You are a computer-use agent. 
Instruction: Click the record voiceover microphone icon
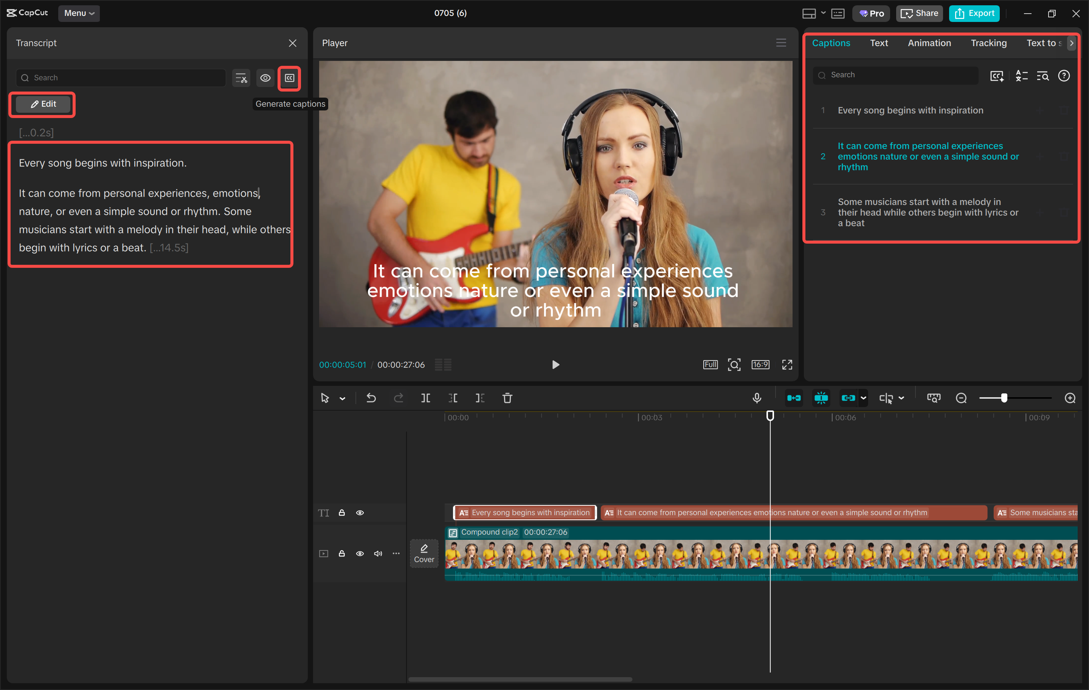[x=757, y=398]
